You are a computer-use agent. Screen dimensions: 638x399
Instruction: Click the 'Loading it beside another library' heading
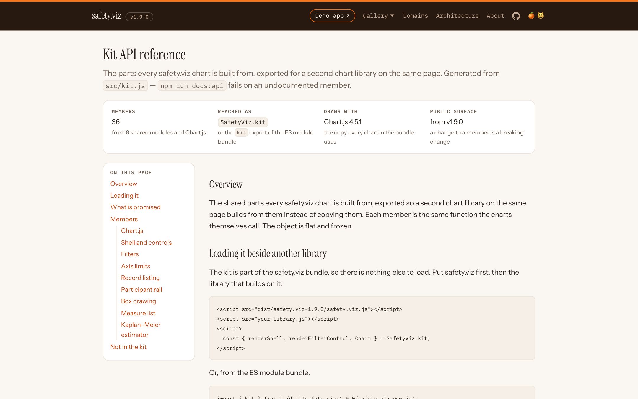pos(268,254)
